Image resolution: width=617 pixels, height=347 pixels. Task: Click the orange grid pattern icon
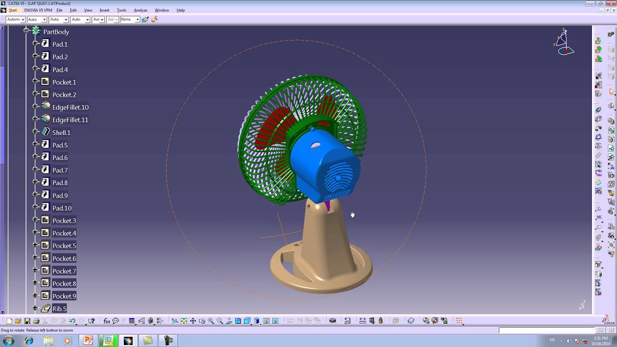pos(459,321)
